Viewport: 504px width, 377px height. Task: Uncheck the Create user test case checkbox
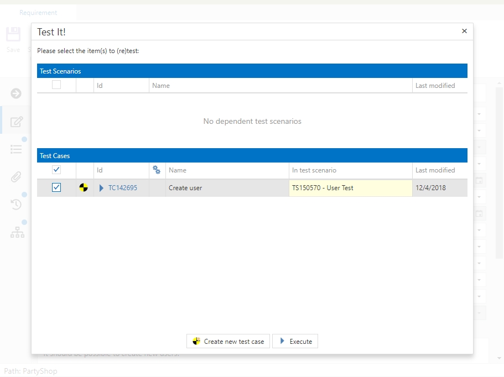click(x=56, y=188)
